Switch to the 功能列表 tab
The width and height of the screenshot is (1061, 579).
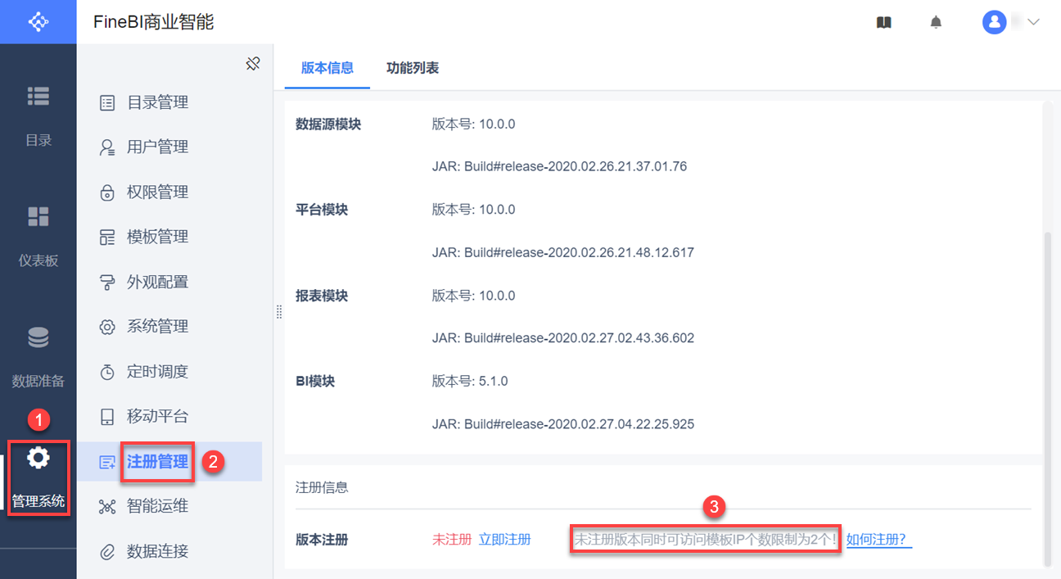click(x=413, y=68)
